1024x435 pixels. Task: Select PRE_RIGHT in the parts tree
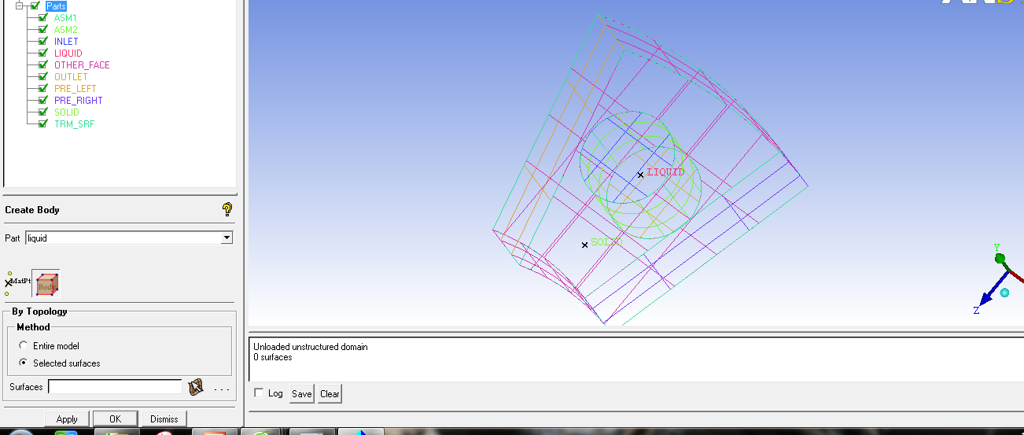[78, 101]
